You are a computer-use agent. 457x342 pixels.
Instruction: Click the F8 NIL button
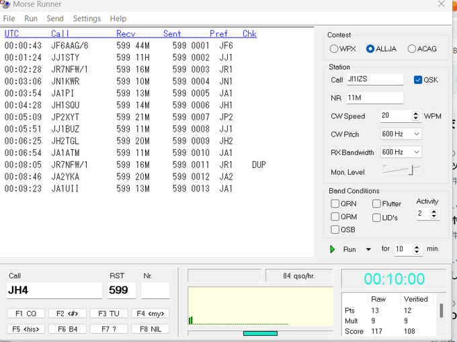[151, 329]
